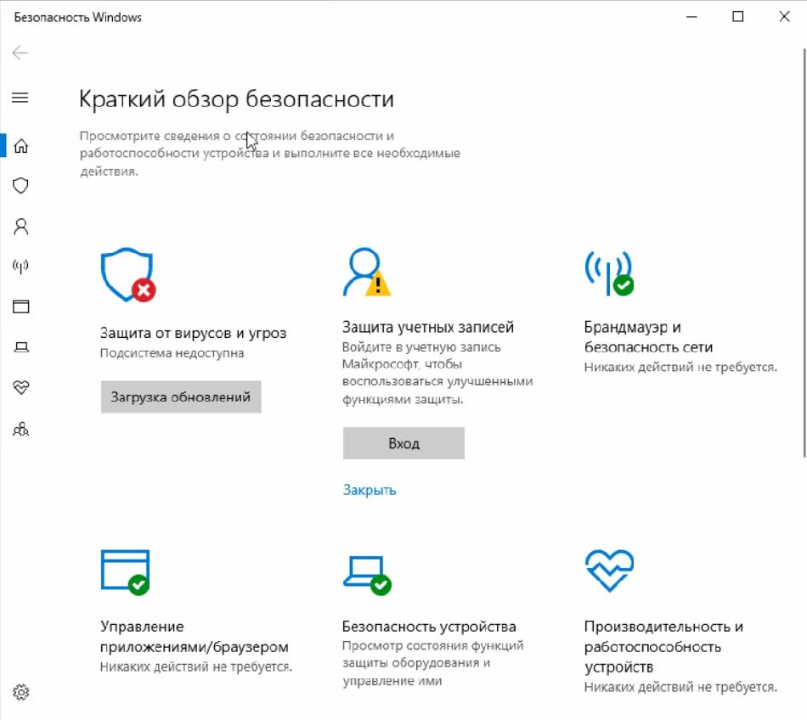Image resolution: width=807 pixels, height=720 pixels.
Task: Open device health heart sidebar icon
Action: coord(20,387)
